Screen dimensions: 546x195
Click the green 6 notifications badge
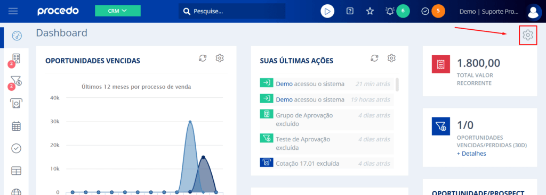coord(403,11)
